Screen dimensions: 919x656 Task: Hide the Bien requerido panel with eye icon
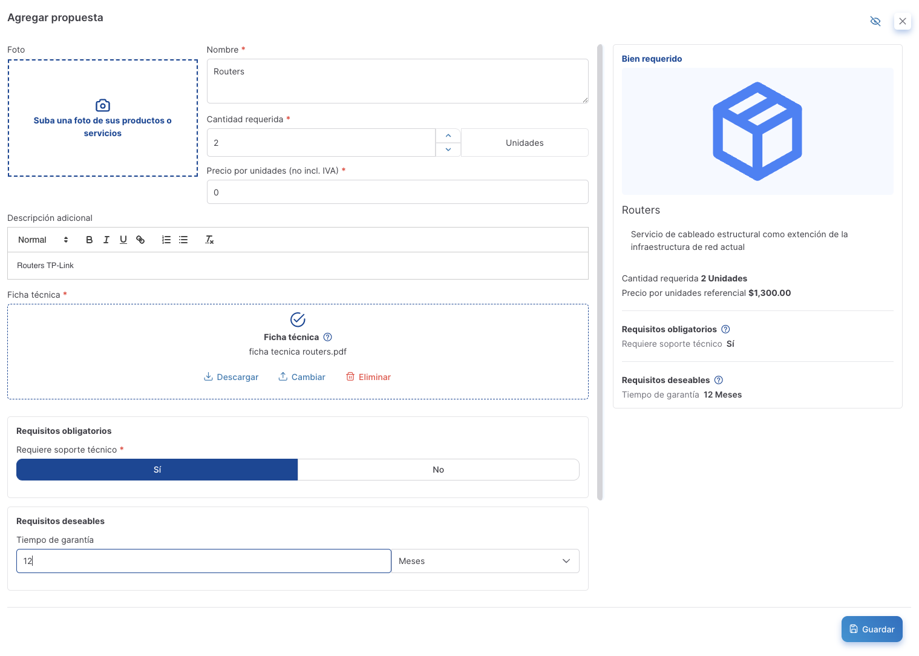click(875, 21)
